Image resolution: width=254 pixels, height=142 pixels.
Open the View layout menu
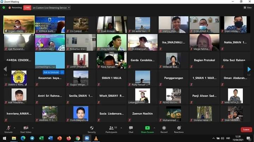[x=248, y=7]
